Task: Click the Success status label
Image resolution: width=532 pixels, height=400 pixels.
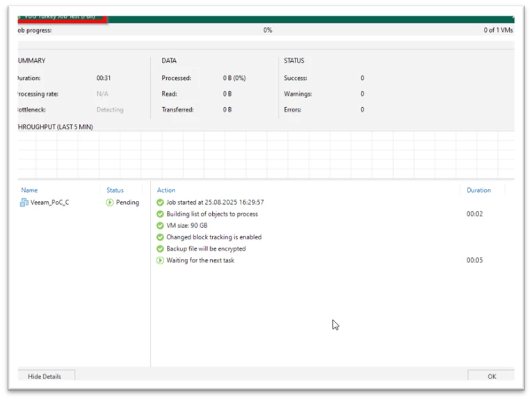Action: tap(296, 78)
